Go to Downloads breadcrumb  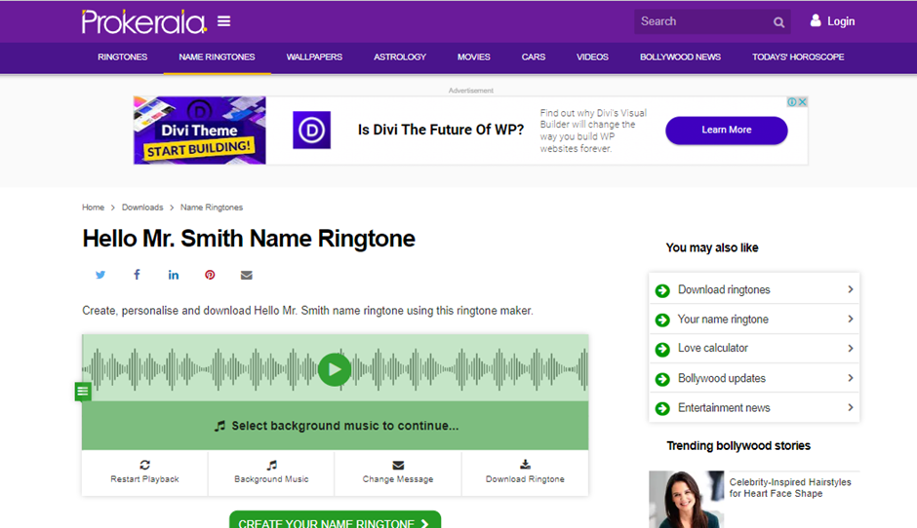pos(142,207)
